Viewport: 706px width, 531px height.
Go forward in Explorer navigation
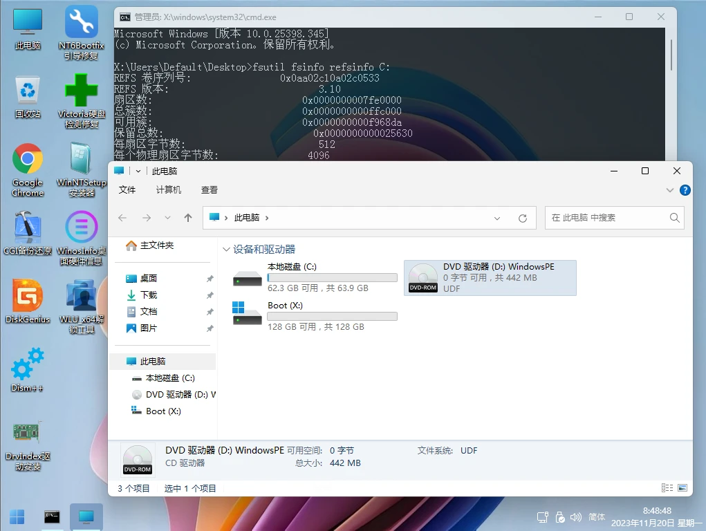(x=147, y=218)
